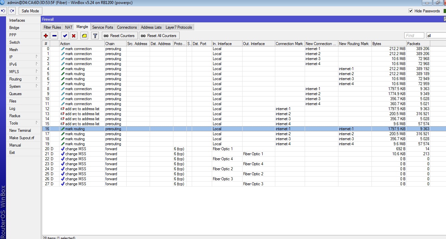Open Queues in the sidebar
This screenshot has width=446, height=239.
click(x=23, y=94)
